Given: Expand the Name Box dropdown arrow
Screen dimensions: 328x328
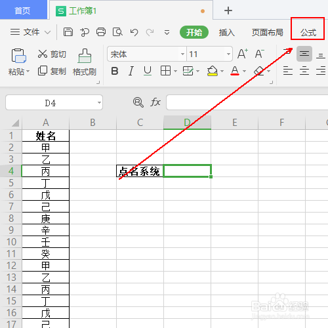Looking at the screenshot, I should point(99,102).
